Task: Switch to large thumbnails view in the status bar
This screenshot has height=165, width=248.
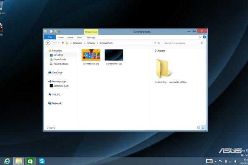Action: [x=203, y=127]
